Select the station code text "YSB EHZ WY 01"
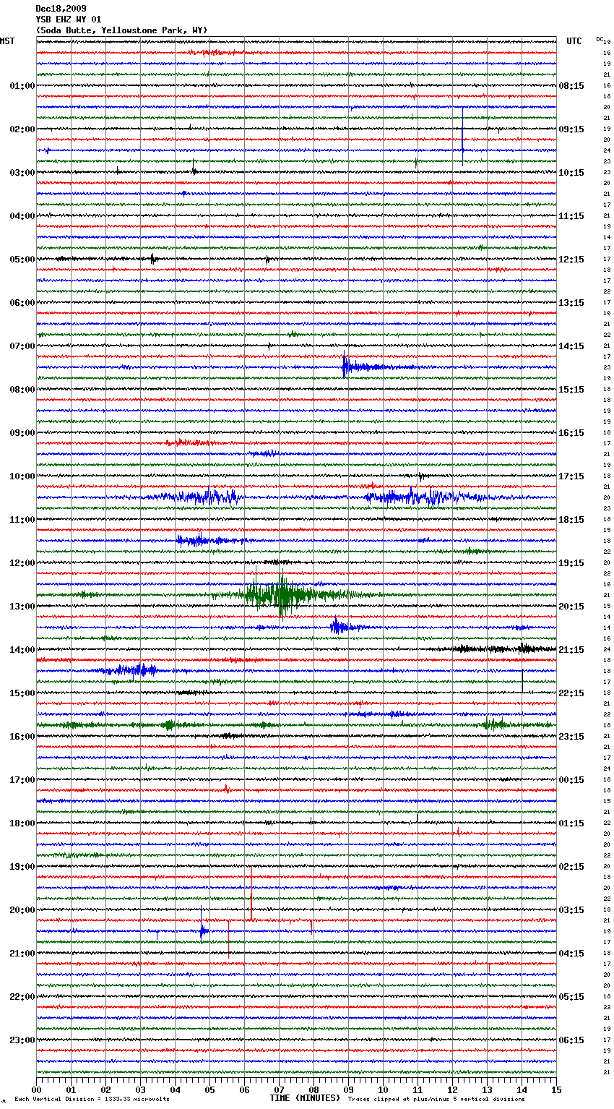This screenshot has width=614, height=1109. [x=68, y=20]
